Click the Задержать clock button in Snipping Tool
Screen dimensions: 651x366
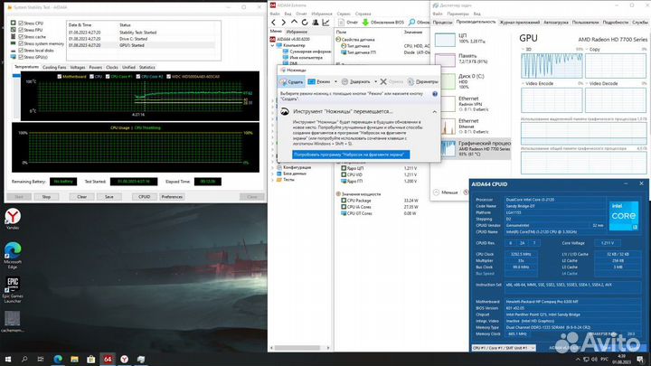point(356,81)
